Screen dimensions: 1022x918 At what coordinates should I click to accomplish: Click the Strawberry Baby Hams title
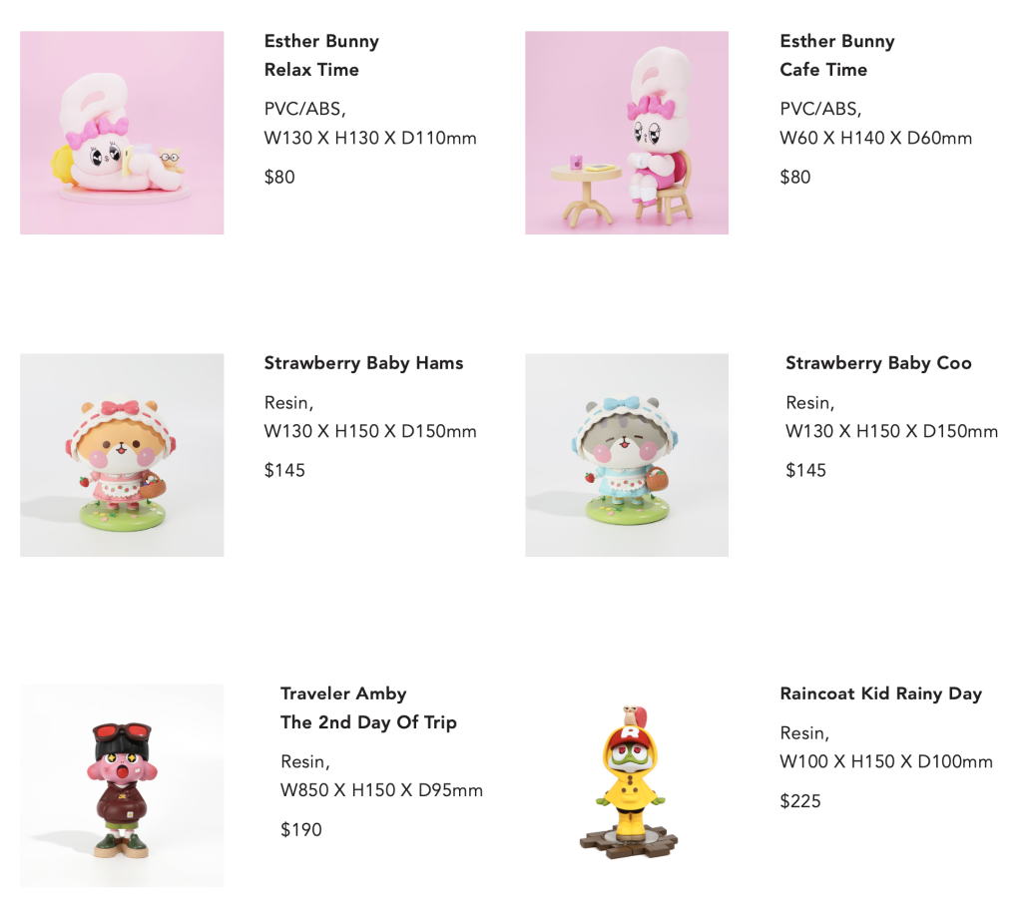[x=363, y=363]
